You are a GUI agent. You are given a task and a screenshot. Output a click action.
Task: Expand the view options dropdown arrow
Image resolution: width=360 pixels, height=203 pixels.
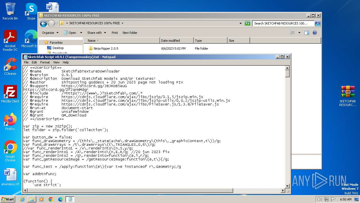point(299,33)
